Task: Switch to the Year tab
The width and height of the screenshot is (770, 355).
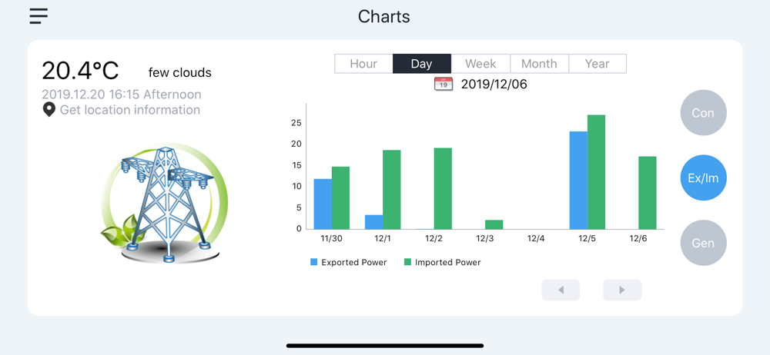Action: coord(598,64)
